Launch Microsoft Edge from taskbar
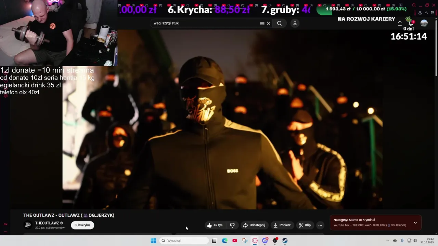Viewport: 438px width, 246px height. [224, 241]
